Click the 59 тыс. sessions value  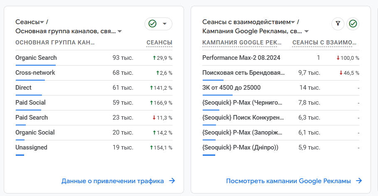tap(123, 103)
